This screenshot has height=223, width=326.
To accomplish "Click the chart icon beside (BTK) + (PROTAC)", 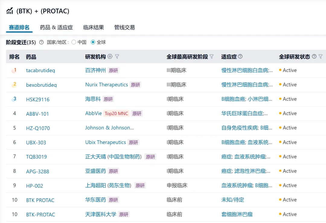I will point(10,11).
